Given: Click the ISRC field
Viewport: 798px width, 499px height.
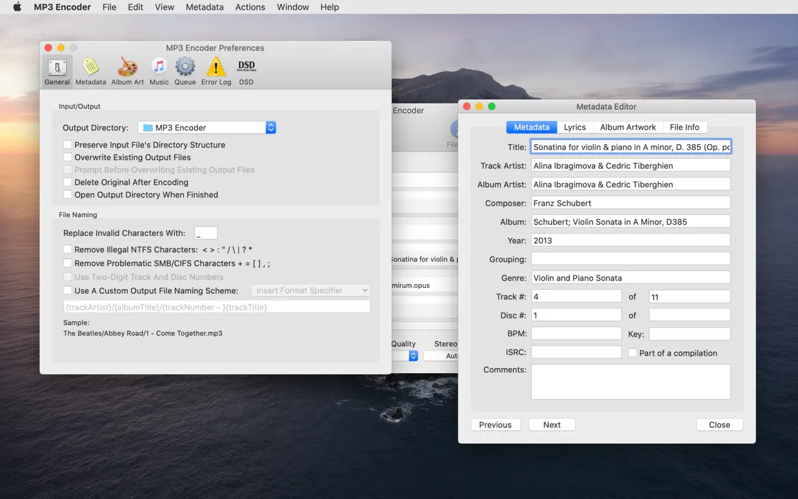Looking at the screenshot, I should pos(576,352).
